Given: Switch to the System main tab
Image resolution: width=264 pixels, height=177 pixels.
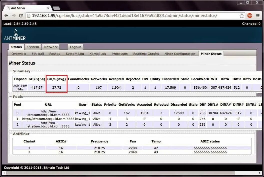Looking at the screenshot, I should coord(33,47).
